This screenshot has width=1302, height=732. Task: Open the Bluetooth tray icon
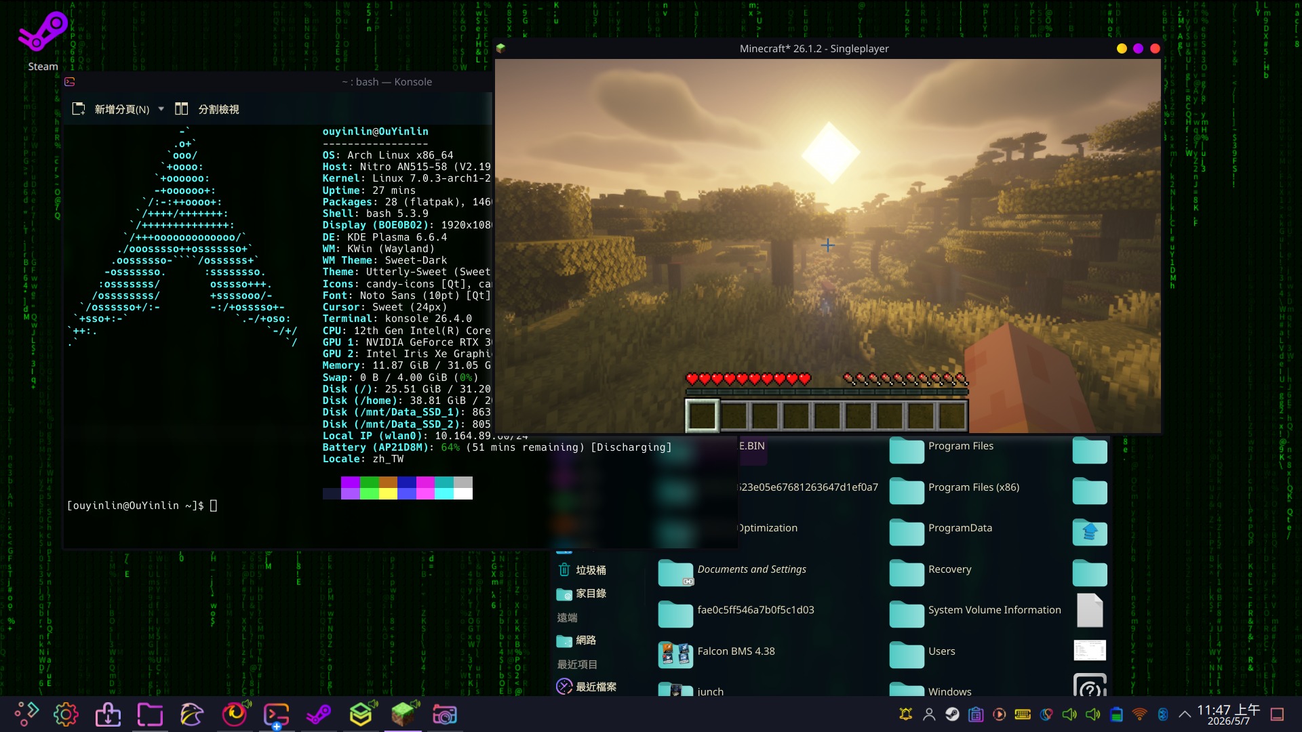[1163, 714]
